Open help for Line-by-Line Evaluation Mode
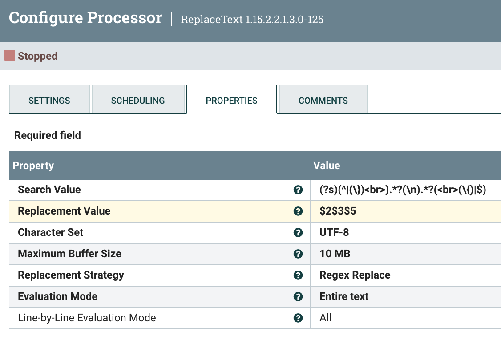Viewport: 501px width, 340px height. pyautogui.click(x=298, y=318)
